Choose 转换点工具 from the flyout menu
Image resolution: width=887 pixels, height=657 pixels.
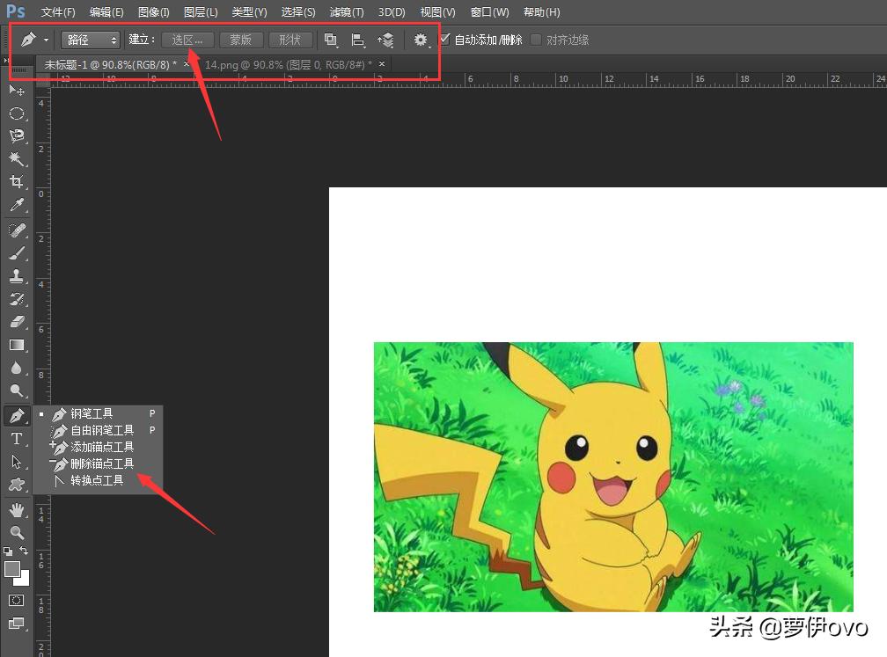tap(97, 481)
